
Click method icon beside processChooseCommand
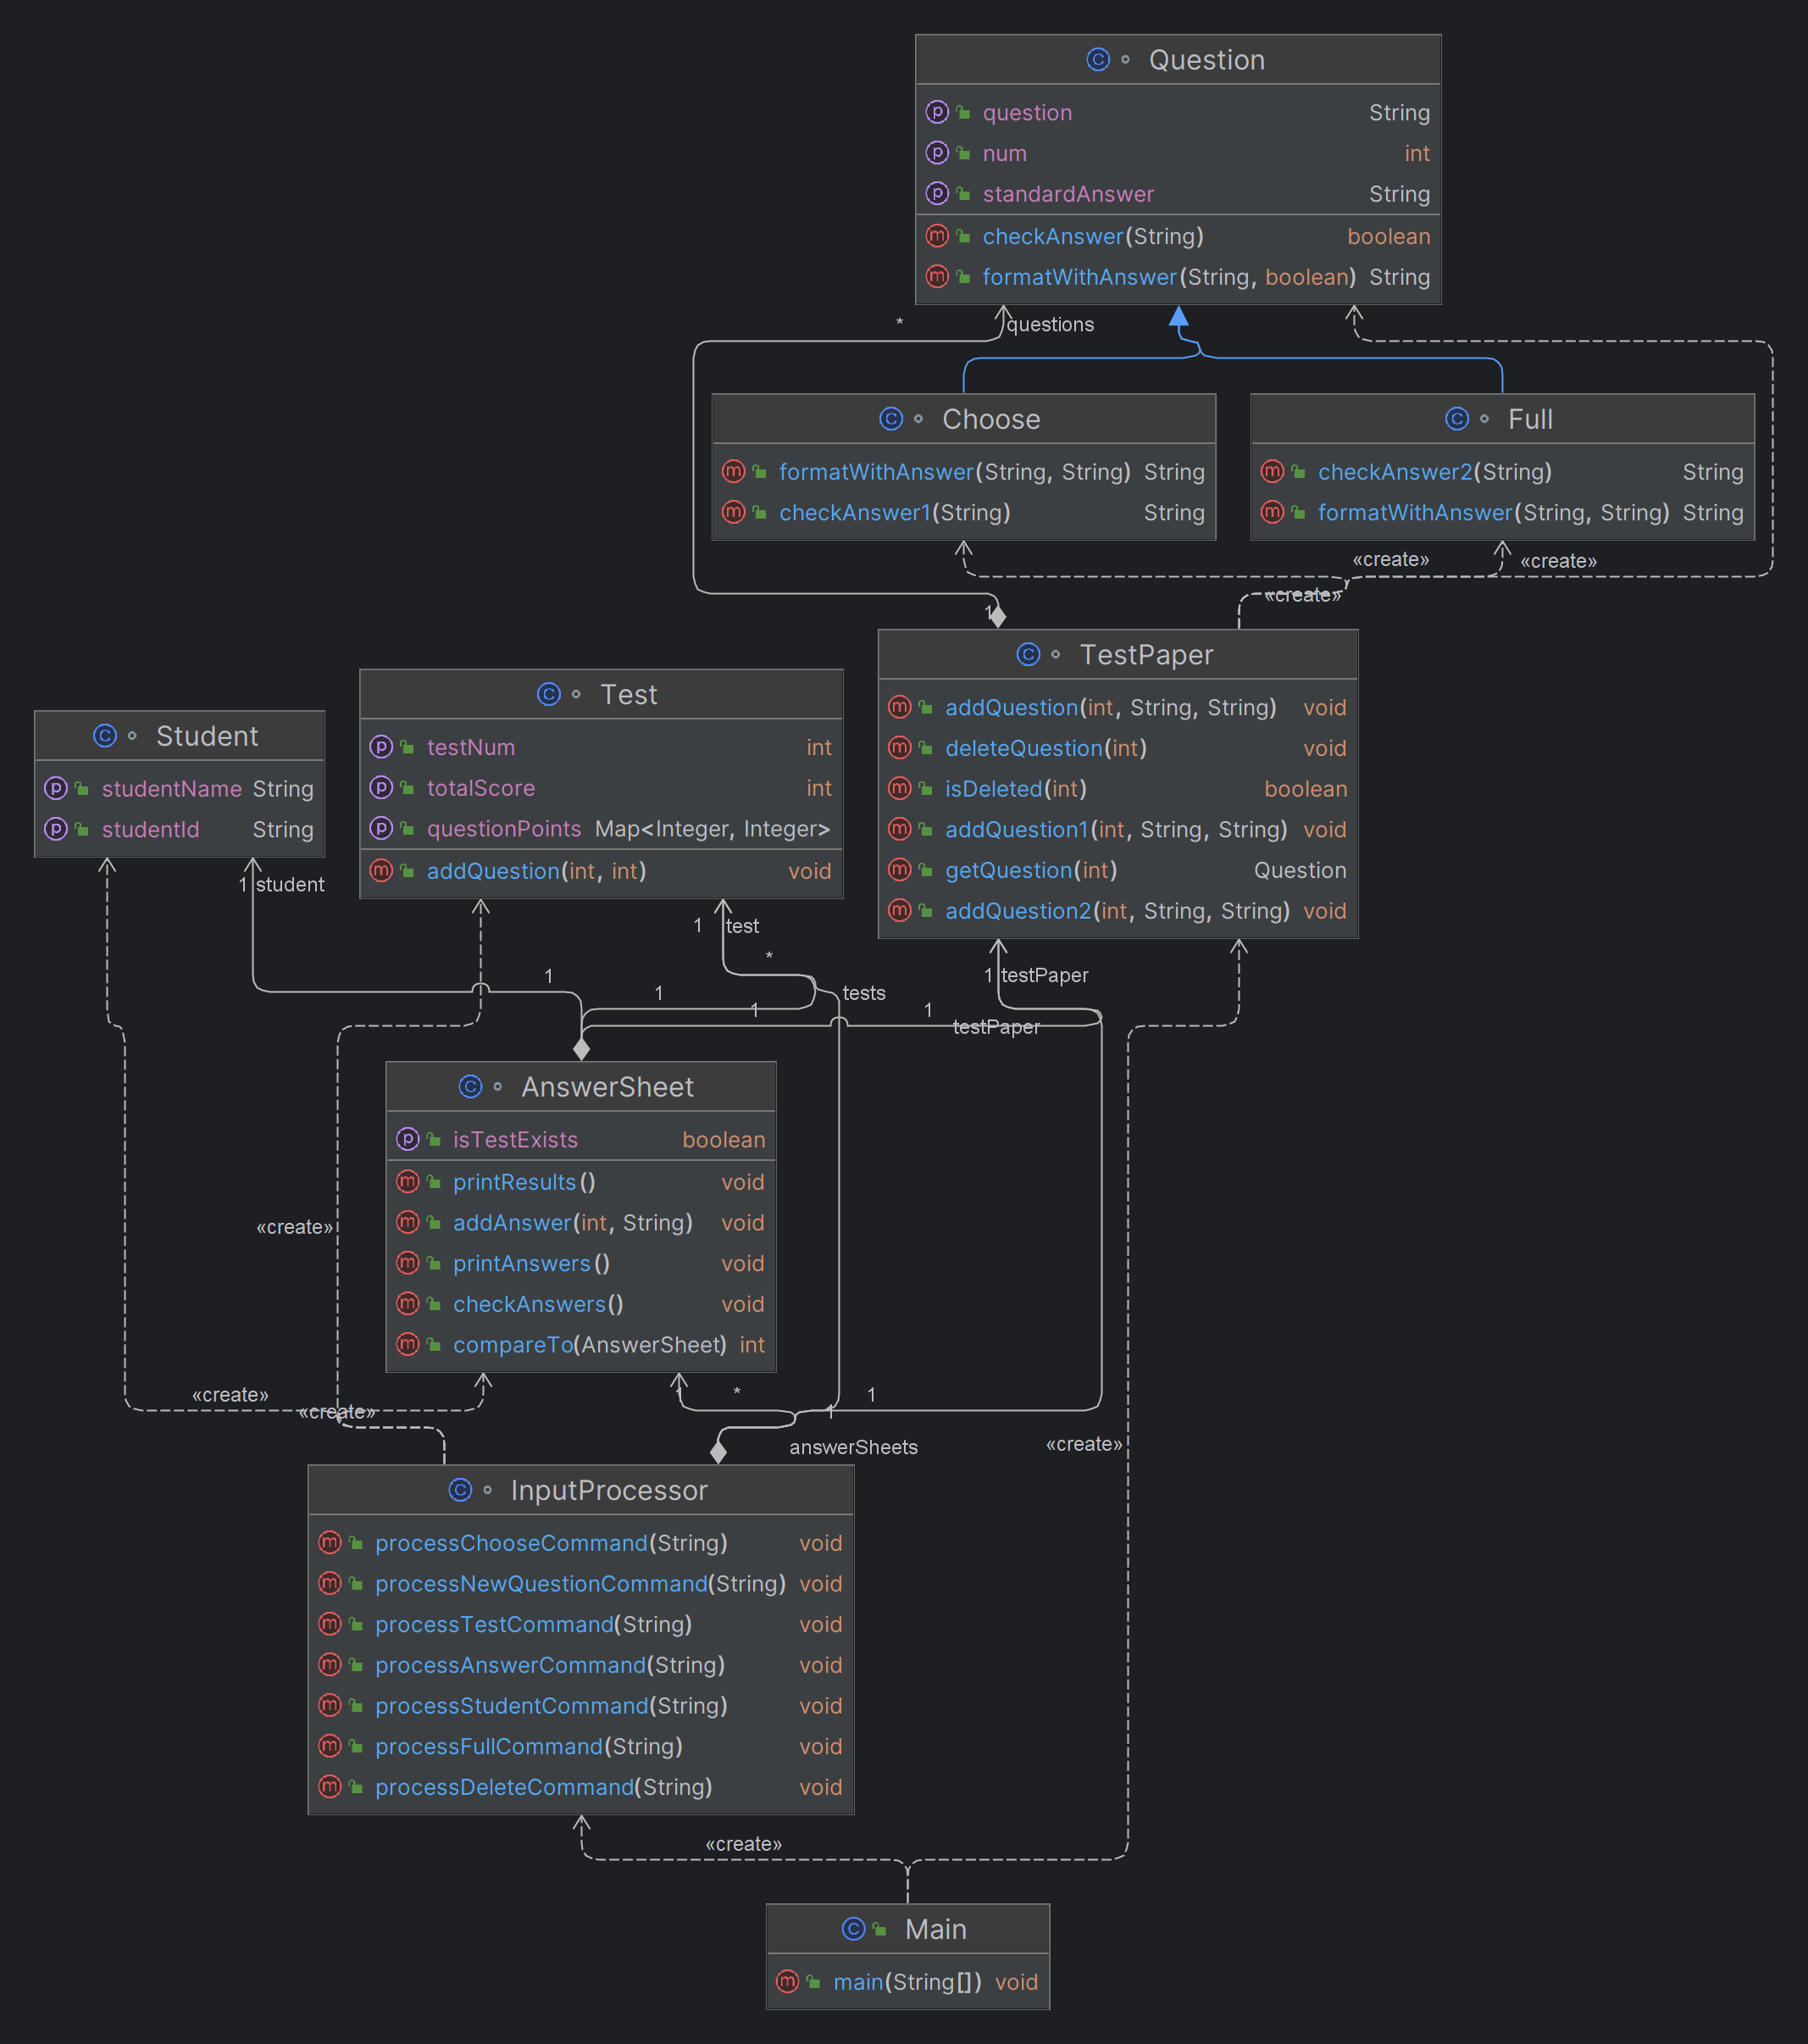tap(330, 1542)
